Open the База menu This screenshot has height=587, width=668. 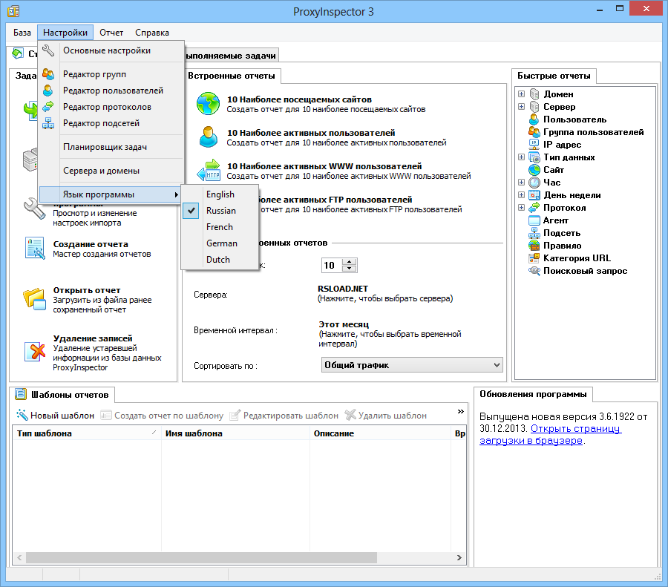(22, 33)
